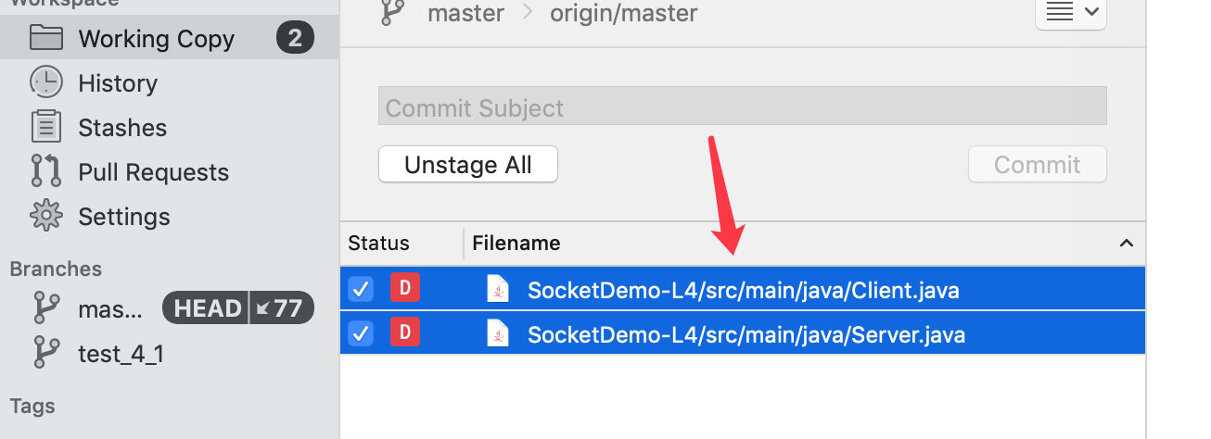Click the Status column header

coord(378,244)
